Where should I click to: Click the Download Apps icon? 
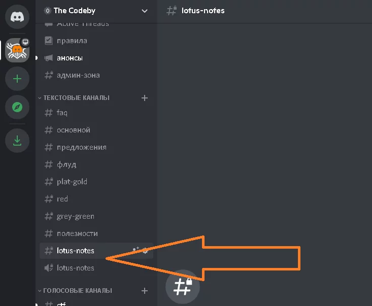pyautogui.click(x=17, y=140)
